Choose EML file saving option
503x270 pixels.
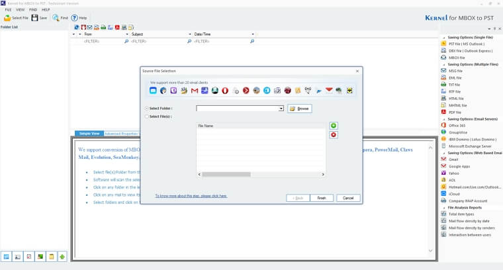[451, 78]
